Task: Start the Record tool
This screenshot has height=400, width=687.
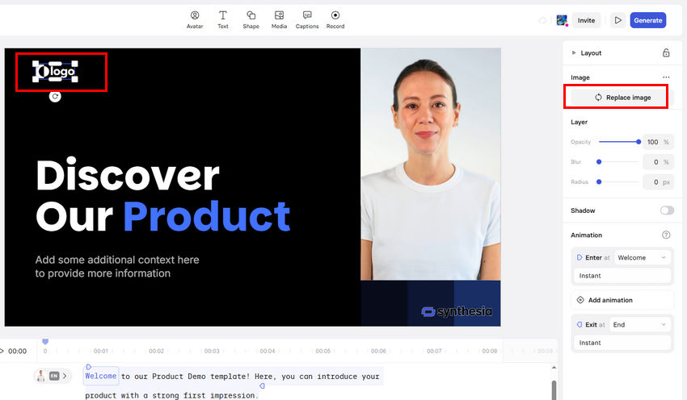Action: pyautogui.click(x=335, y=20)
